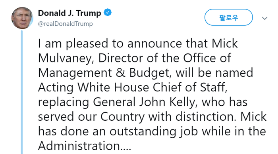Viewport: 278px width, 154px height.
Task: Open the Donald J. Trump display name link
Action: click(x=69, y=13)
